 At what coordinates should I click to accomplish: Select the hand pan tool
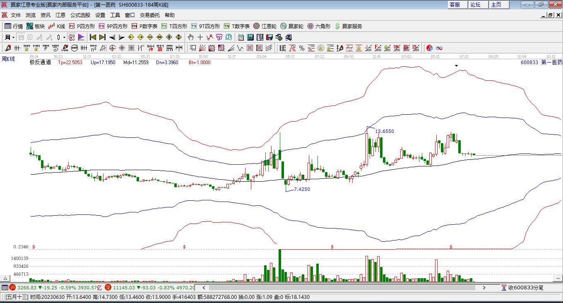point(190,37)
